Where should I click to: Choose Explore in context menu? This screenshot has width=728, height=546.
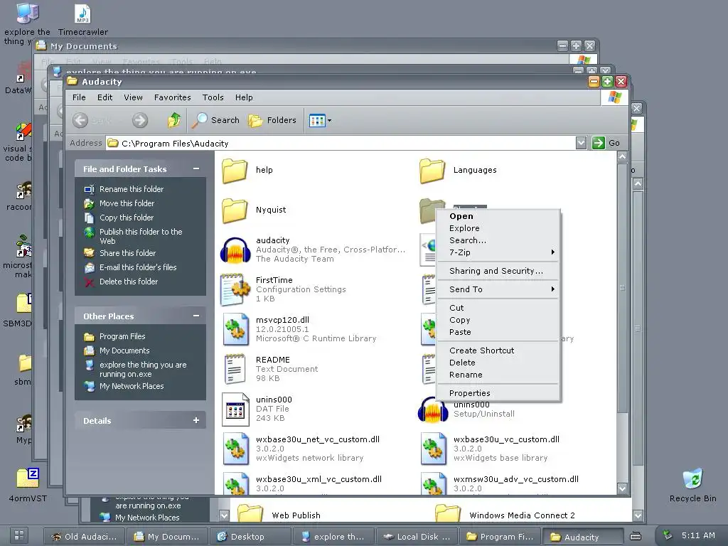(498, 228)
